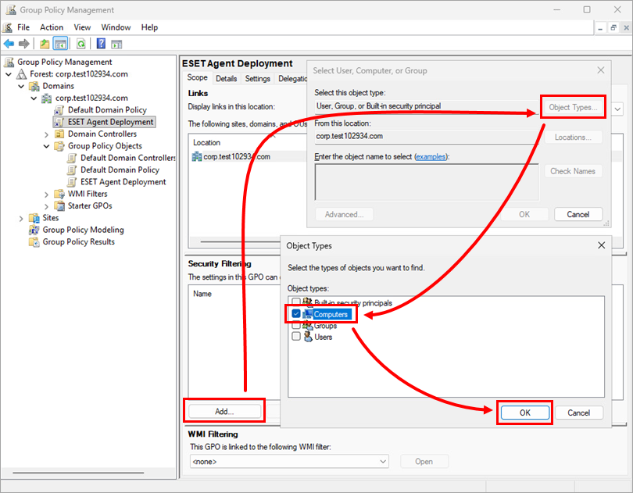Switch to the Settings tab

[257, 78]
